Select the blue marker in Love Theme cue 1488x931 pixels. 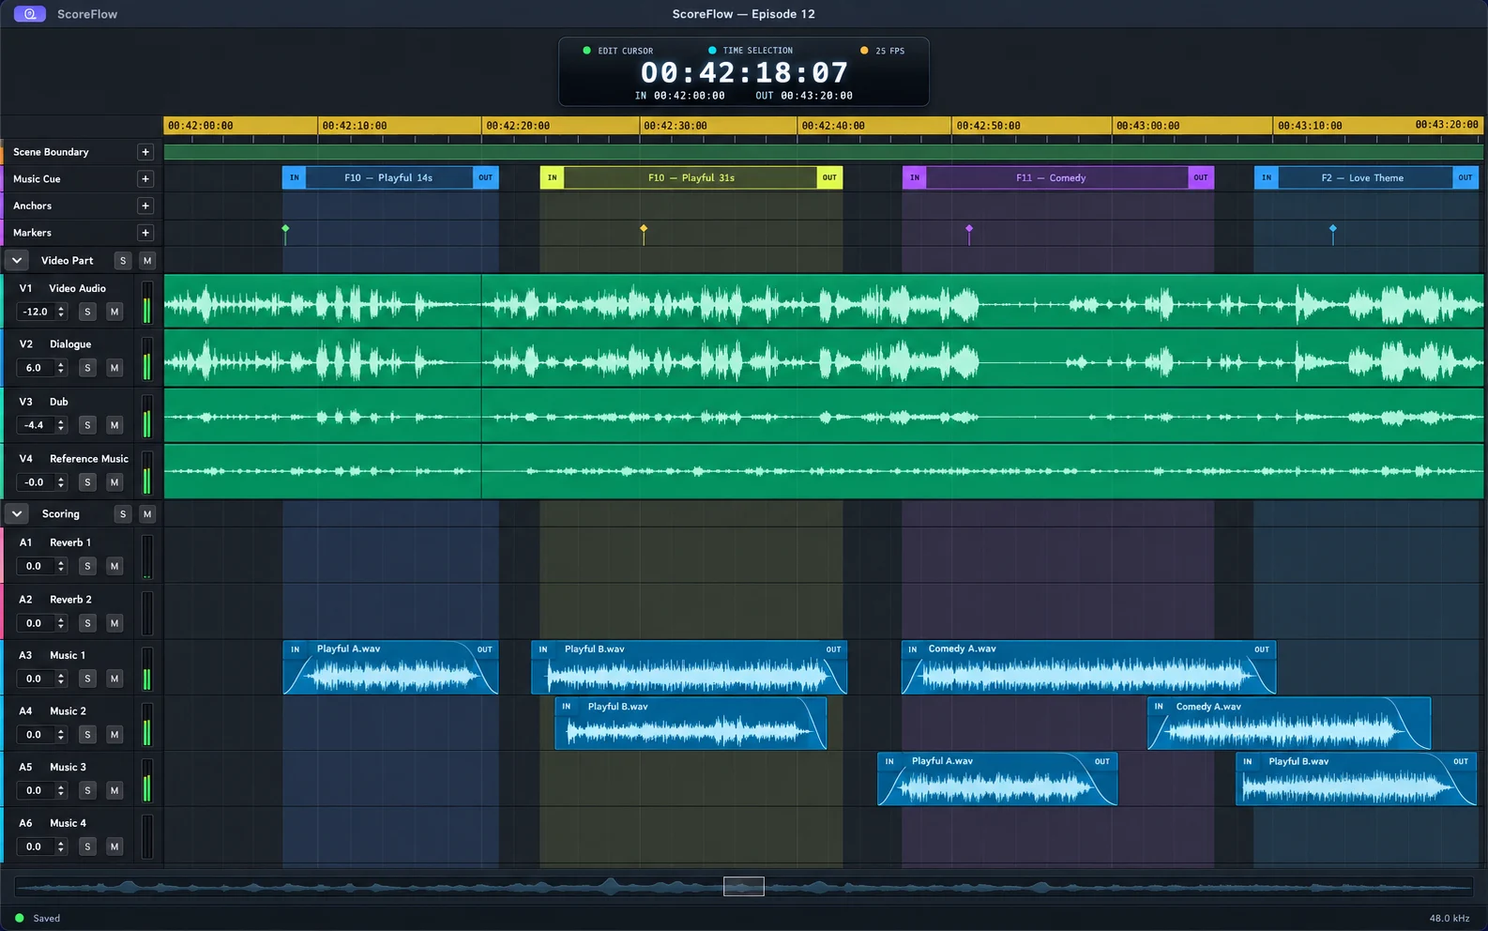click(x=1333, y=229)
